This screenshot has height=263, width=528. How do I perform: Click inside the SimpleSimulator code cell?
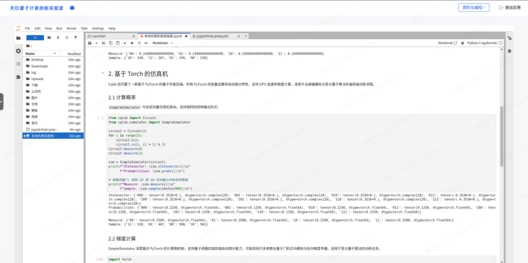[x=301, y=153]
